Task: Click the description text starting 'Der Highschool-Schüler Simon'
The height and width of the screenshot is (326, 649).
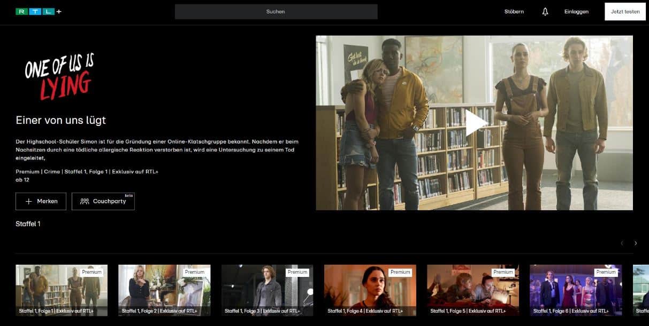Action: (157, 150)
